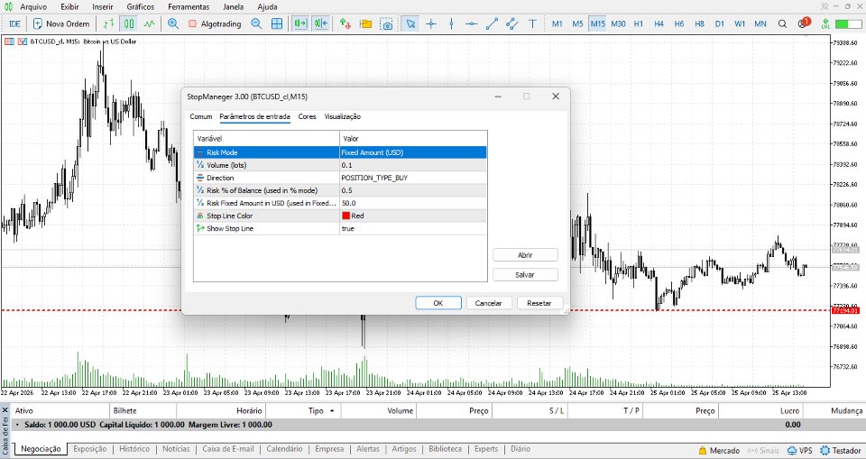Open the templates folder icon
The height and width of the screenshot is (459, 866).
pyautogui.click(x=365, y=23)
